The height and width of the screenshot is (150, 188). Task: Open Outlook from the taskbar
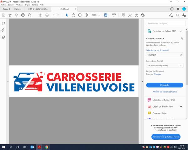pyautogui.click(x=32, y=147)
